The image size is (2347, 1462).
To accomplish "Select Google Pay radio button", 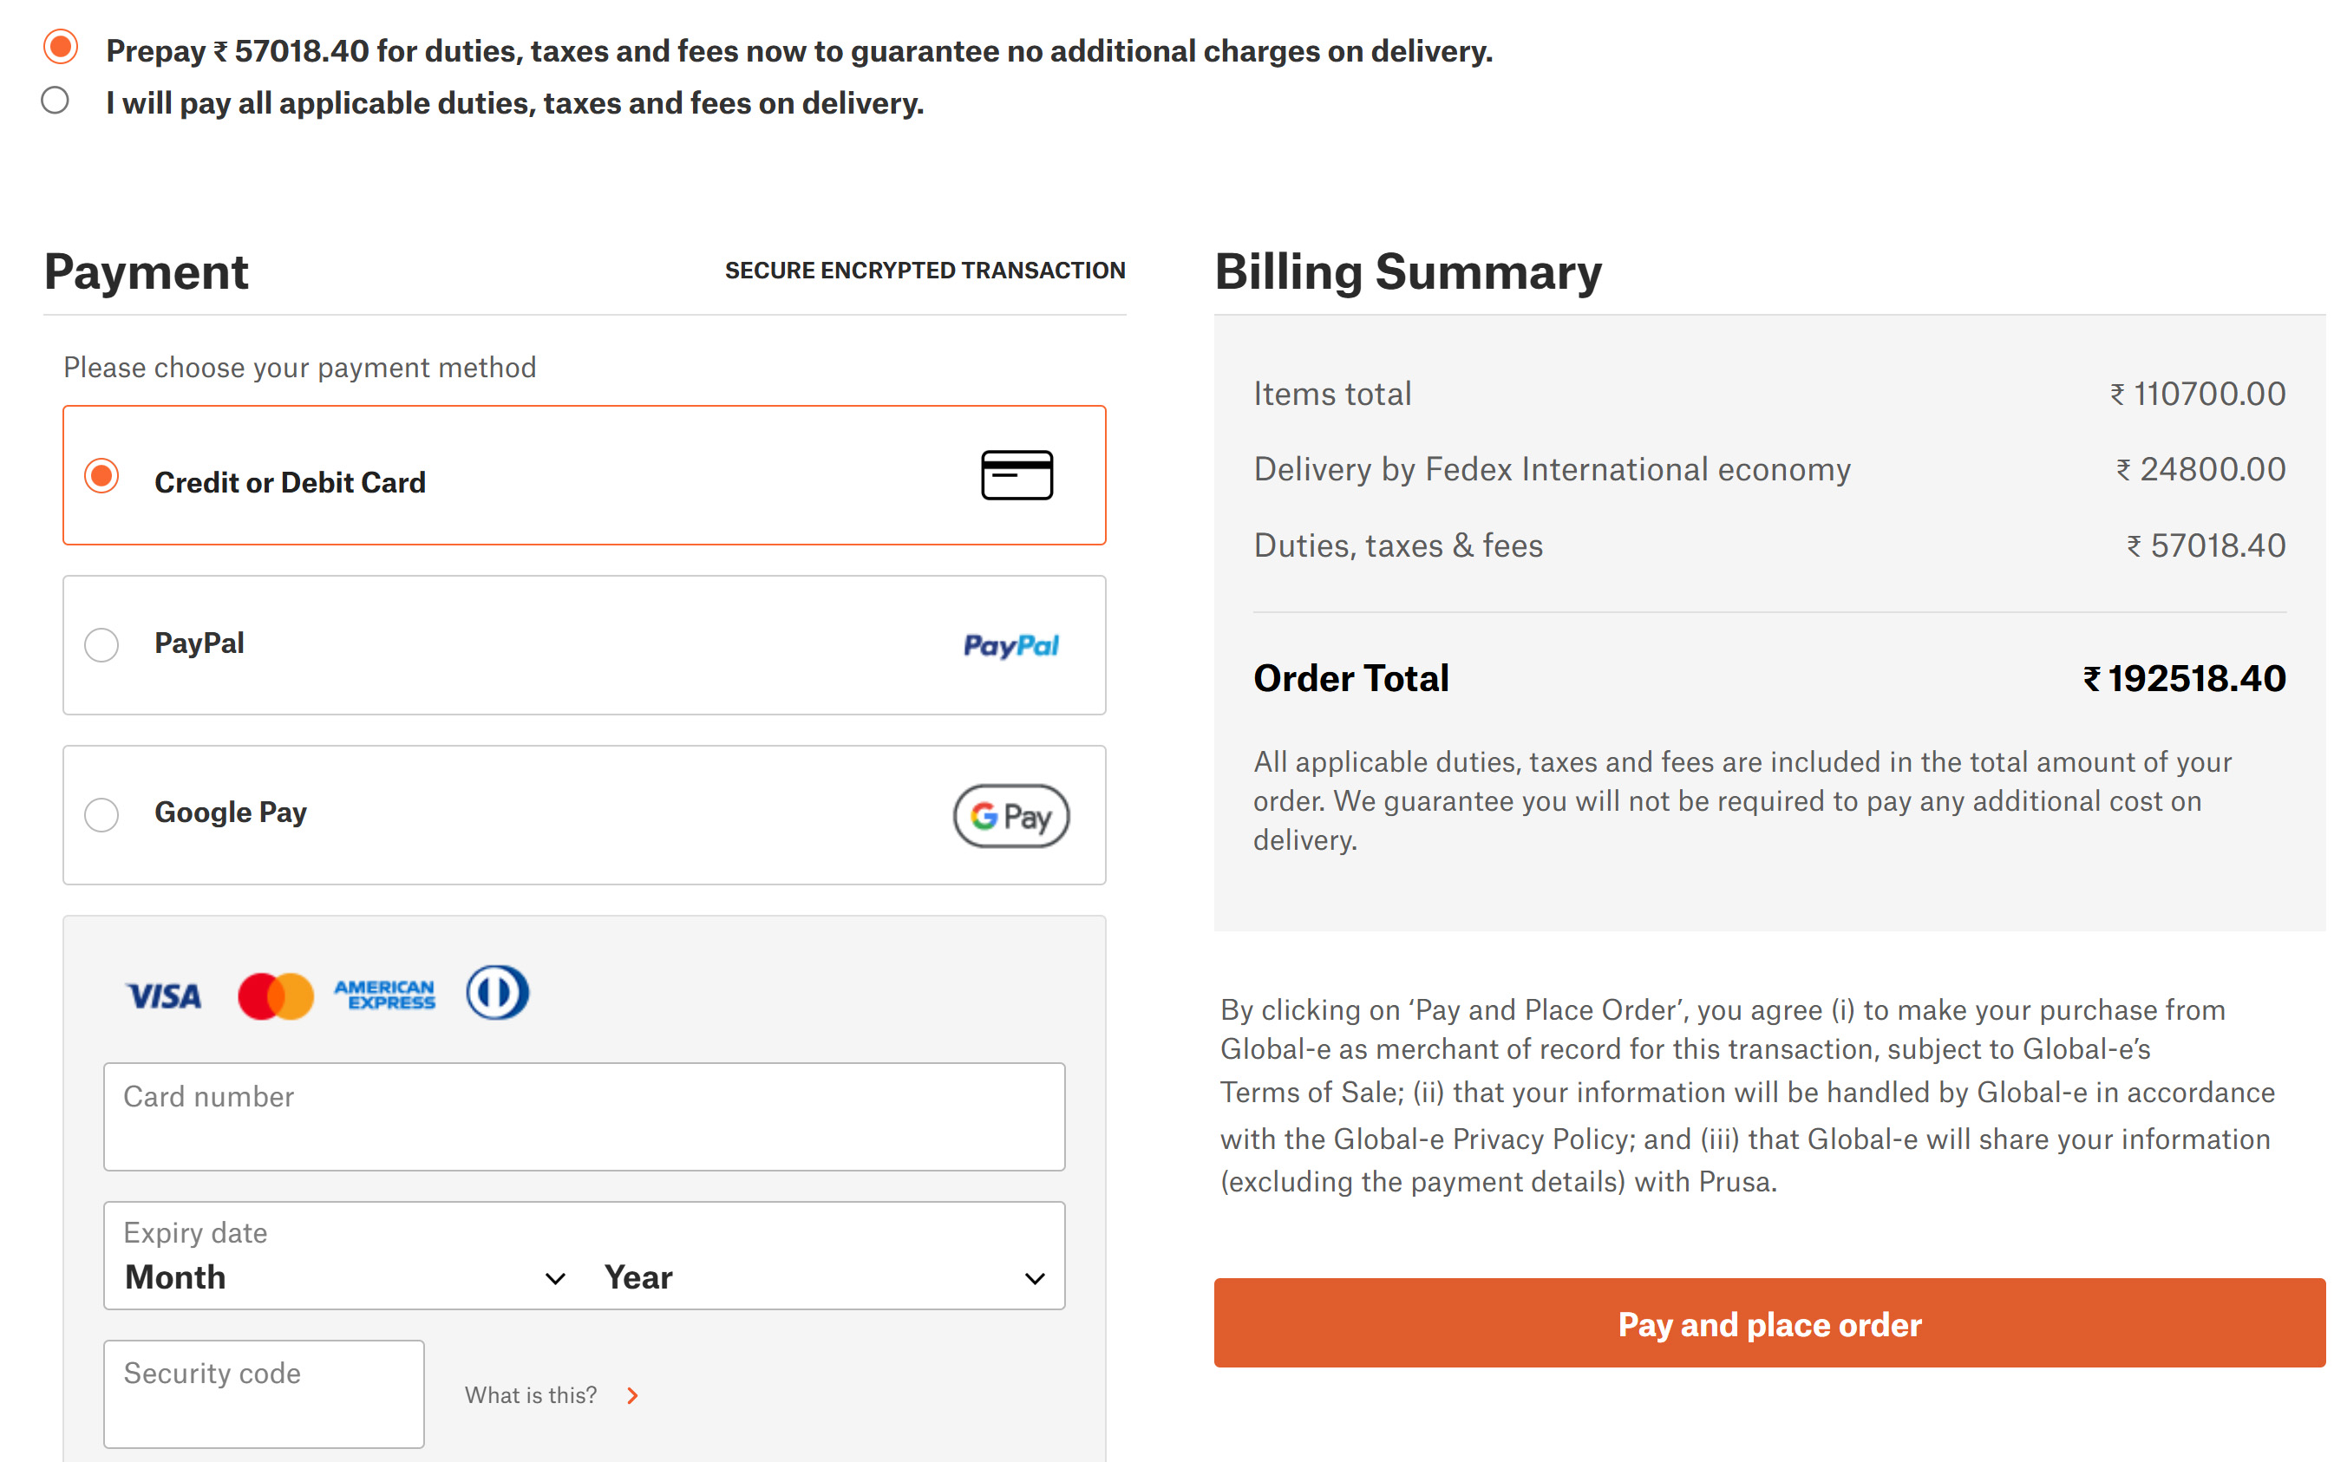I will point(101,815).
